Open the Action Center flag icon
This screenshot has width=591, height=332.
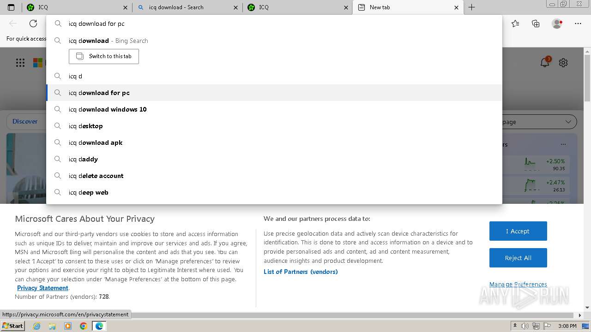coord(548,326)
